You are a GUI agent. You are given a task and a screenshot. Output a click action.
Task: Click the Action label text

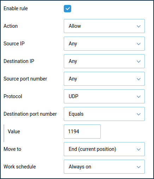[x=11, y=26]
